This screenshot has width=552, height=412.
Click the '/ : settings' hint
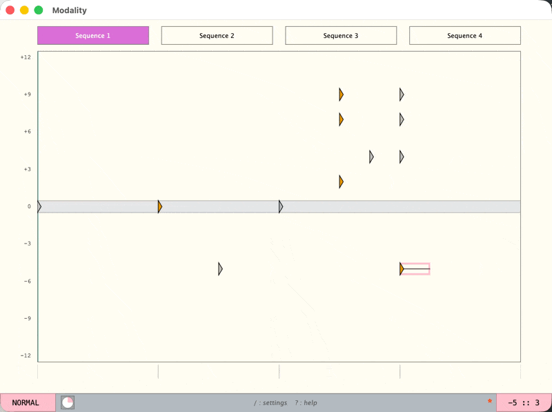pyautogui.click(x=270, y=403)
